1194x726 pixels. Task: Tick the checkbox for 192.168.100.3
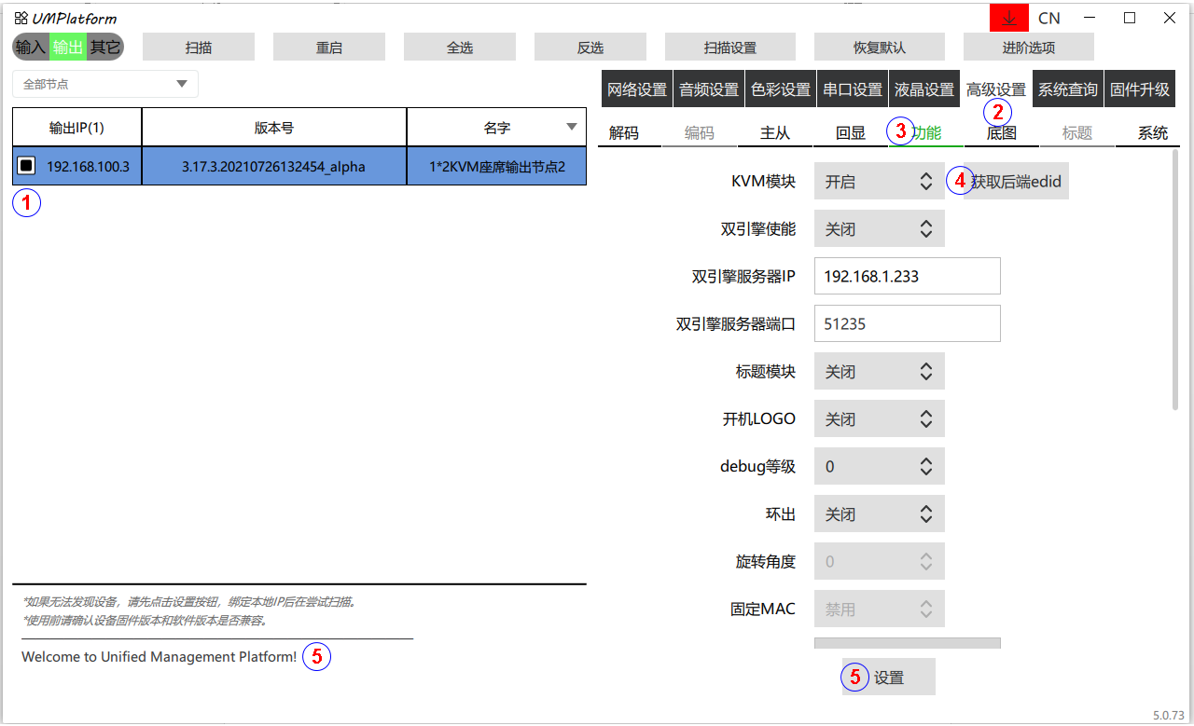pos(27,166)
